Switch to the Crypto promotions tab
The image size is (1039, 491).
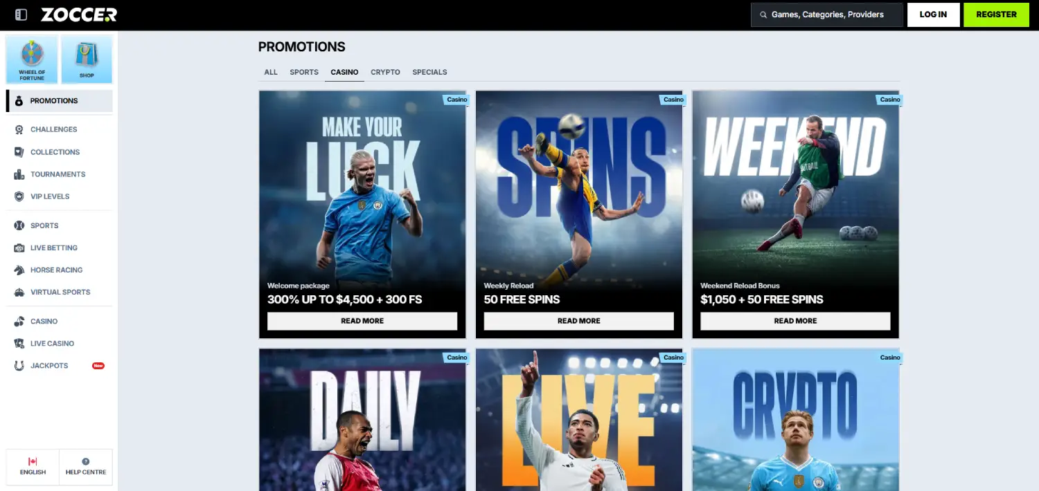tap(385, 72)
